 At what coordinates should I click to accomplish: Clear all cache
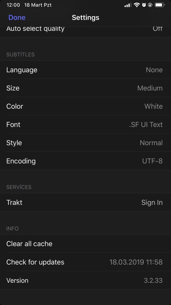(x=85, y=244)
